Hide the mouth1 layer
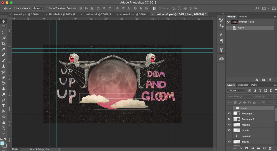Viewport: 277px width, 151px height. tap(229, 130)
